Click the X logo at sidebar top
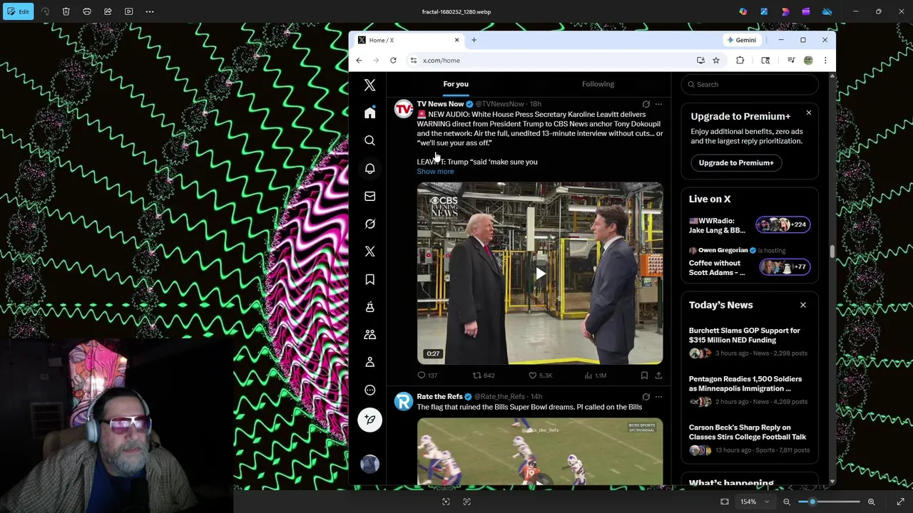The width and height of the screenshot is (913, 513). point(369,85)
